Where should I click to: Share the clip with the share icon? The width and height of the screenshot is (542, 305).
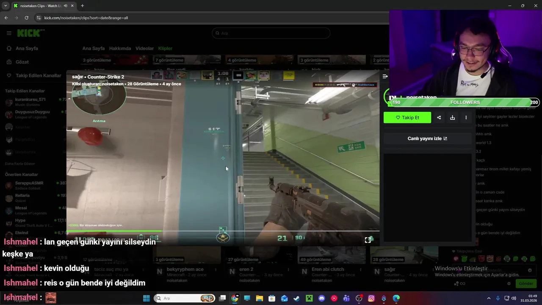pyautogui.click(x=439, y=117)
